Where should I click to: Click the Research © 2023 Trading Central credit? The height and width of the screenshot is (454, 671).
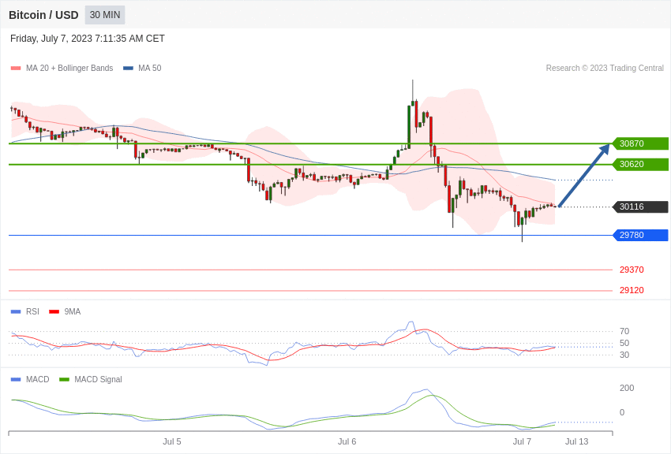605,68
